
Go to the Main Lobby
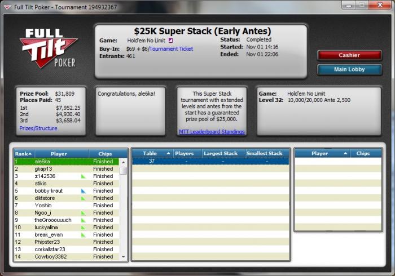(349, 69)
